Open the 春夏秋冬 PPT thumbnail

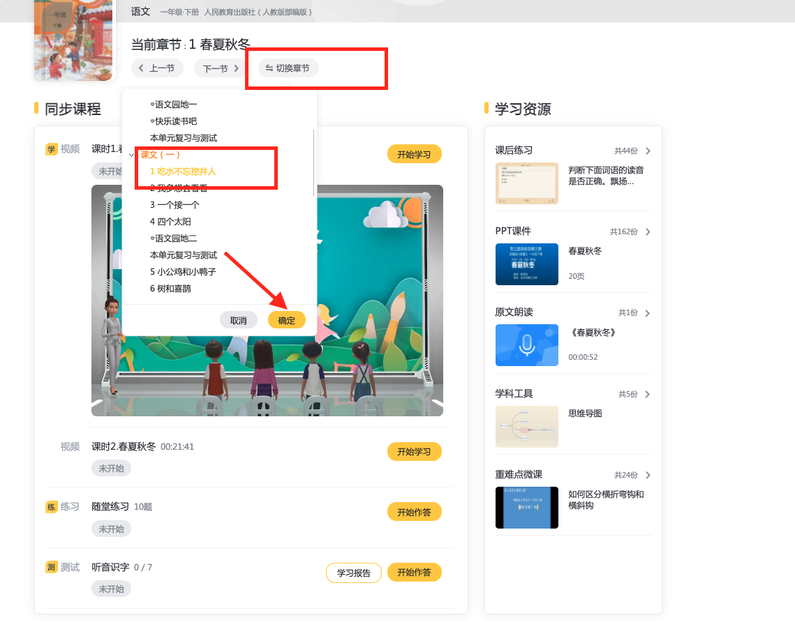tap(526, 264)
